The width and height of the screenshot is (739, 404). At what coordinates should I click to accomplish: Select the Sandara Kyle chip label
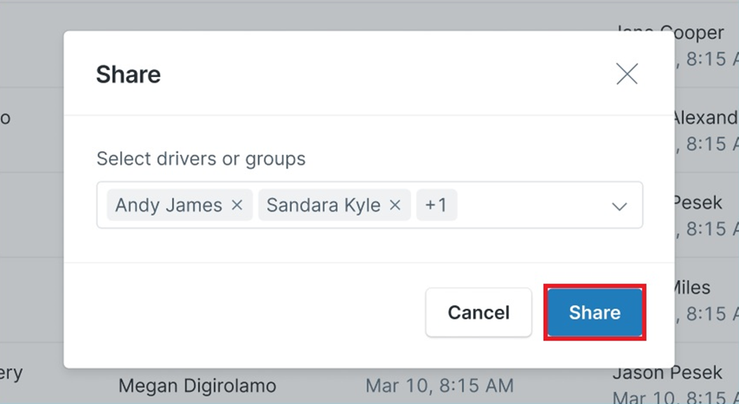[323, 205]
